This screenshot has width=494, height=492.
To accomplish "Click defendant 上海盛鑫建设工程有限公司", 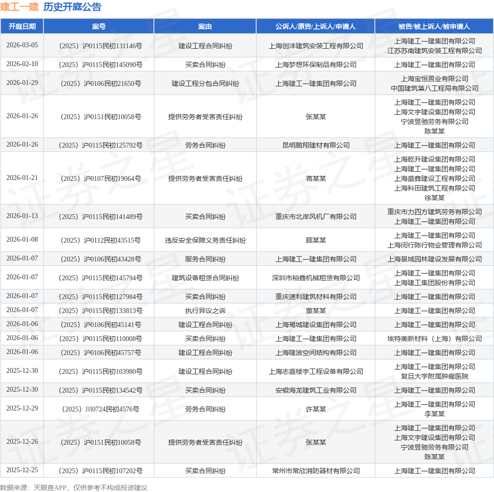I will point(435,178).
